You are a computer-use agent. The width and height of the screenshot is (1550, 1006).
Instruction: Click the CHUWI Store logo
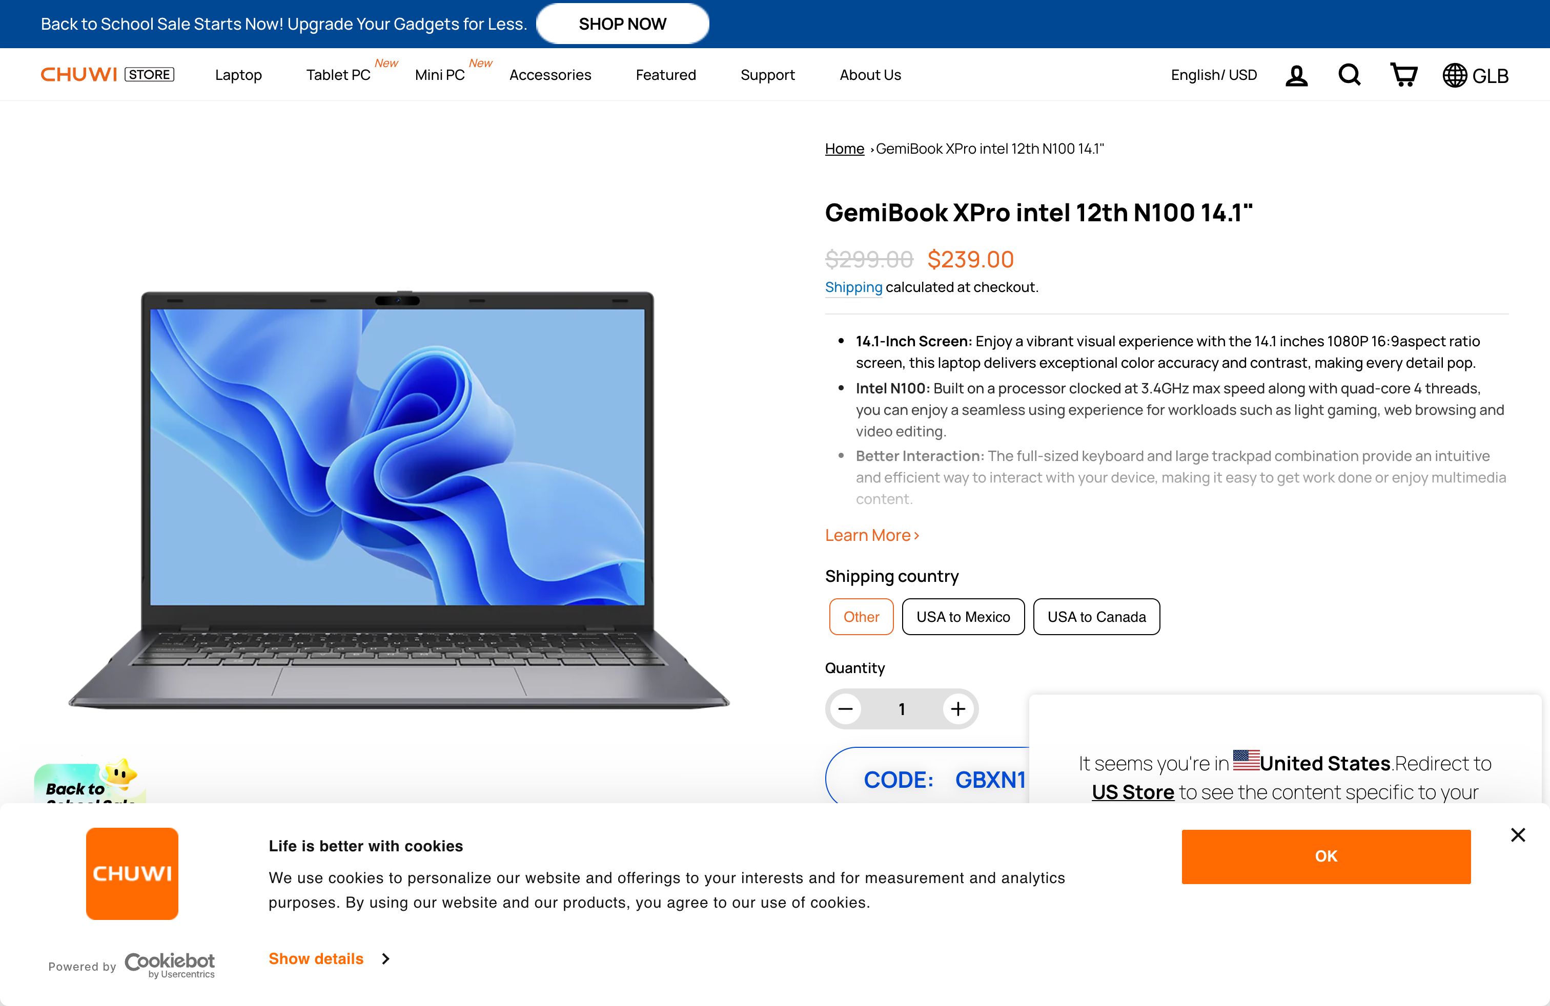[x=108, y=74]
